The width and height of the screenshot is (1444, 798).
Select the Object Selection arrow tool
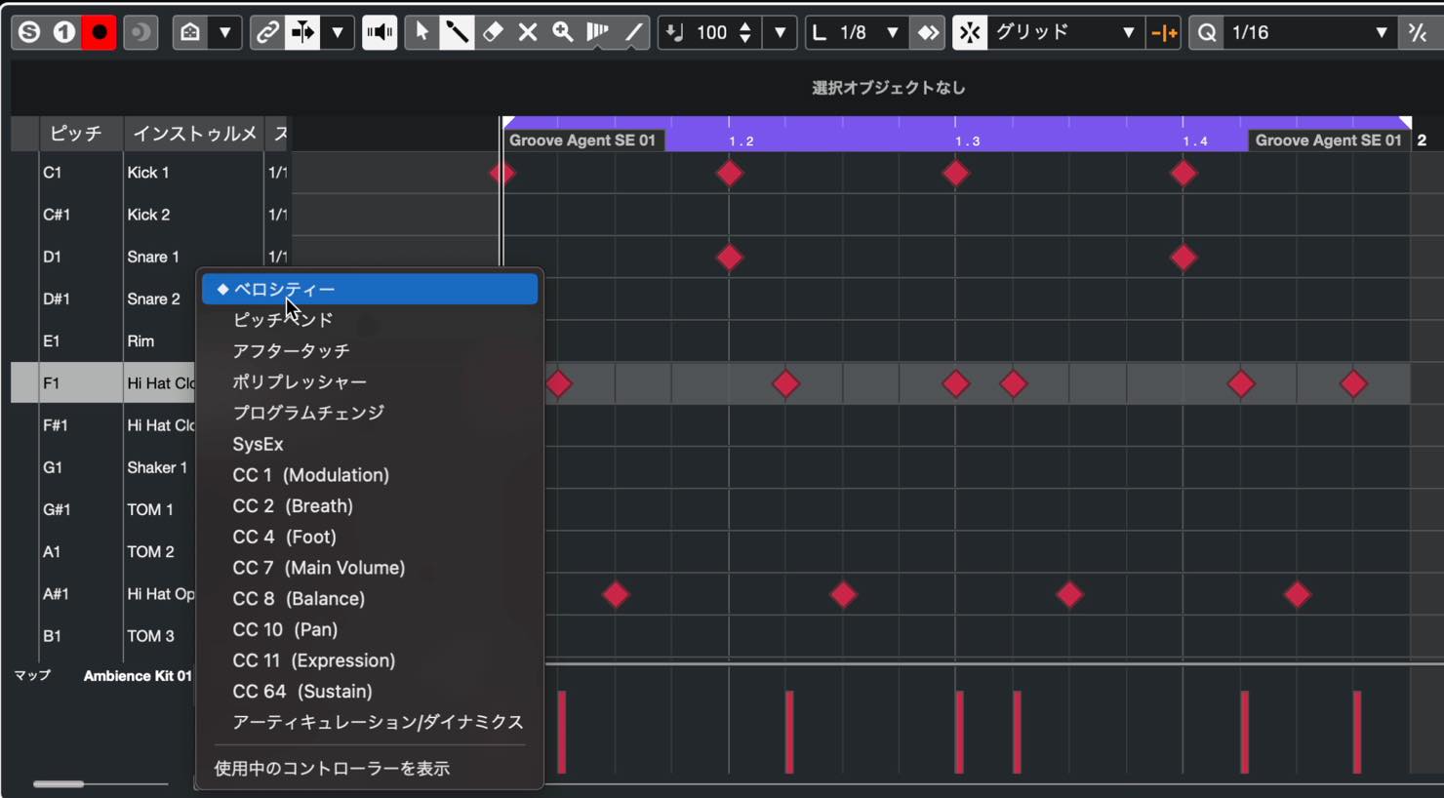click(x=421, y=32)
